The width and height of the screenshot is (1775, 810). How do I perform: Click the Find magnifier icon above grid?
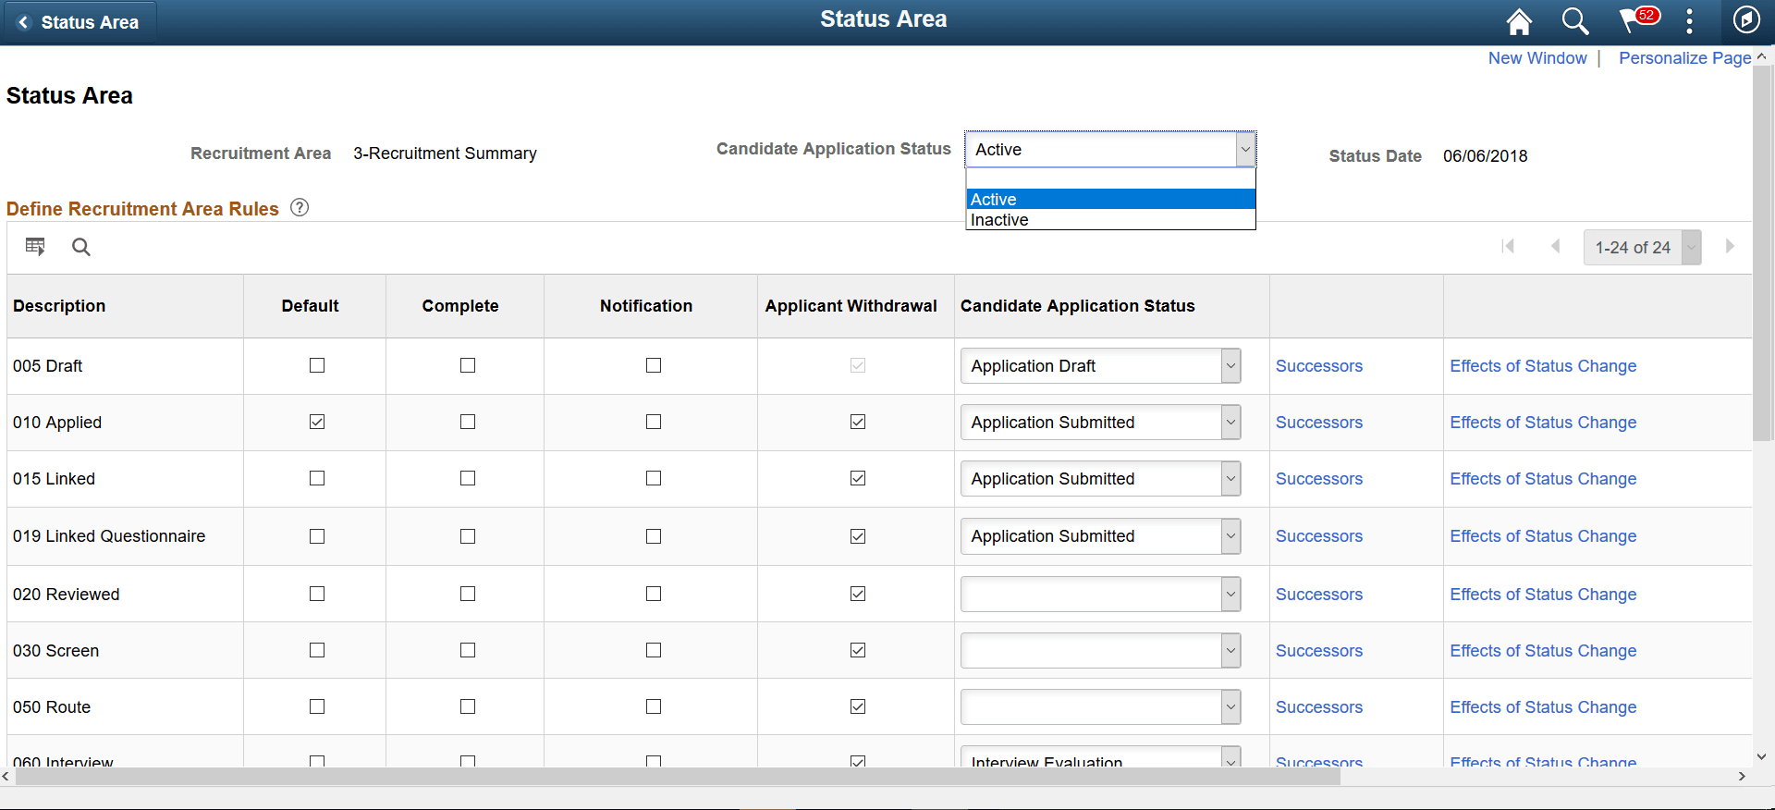(81, 247)
